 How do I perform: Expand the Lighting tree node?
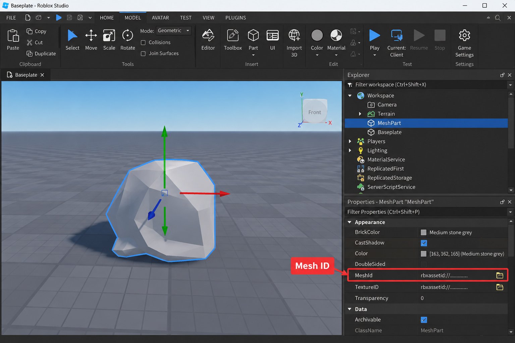click(350, 150)
